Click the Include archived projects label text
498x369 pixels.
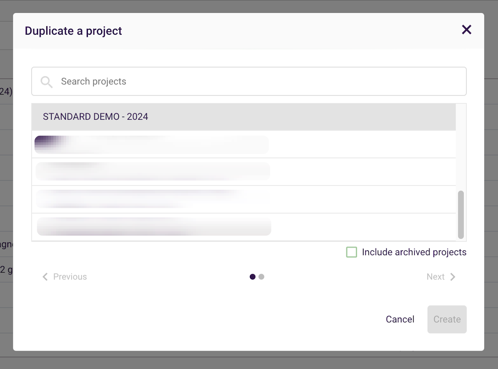point(414,252)
